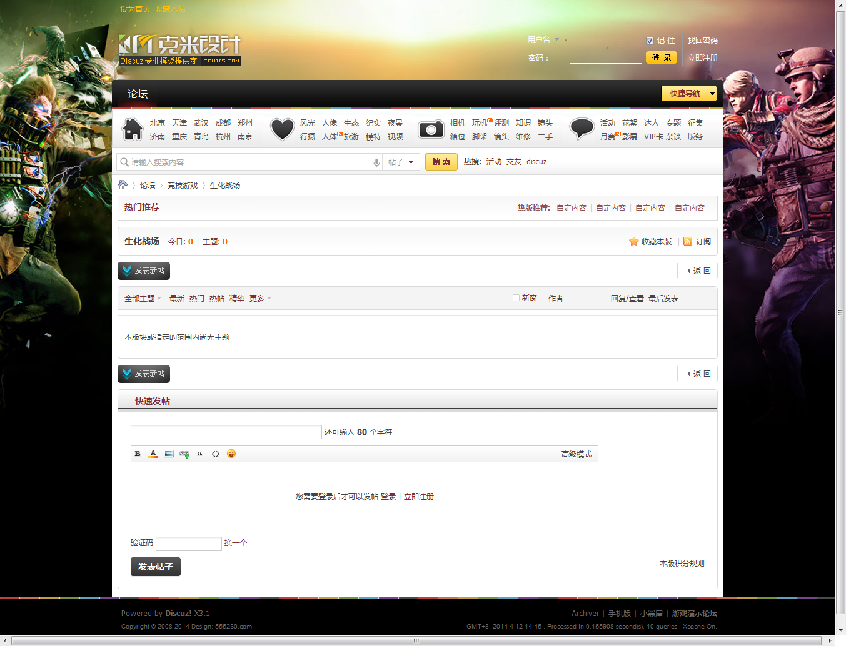Click the insert image icon in editor
The image size is (846, 646).
click(169, 454)
